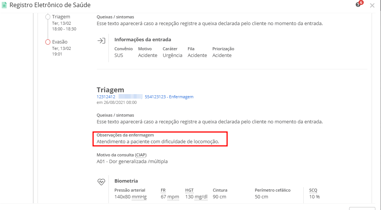381x210 pixels.
Task: Close the Registro Eletrônico de Saúde dialog
Action: pos(372,5)
